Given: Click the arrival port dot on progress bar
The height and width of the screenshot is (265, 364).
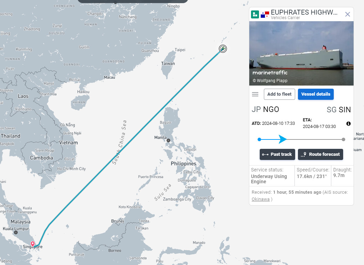Looking at the screenshot, I should 343,139.
